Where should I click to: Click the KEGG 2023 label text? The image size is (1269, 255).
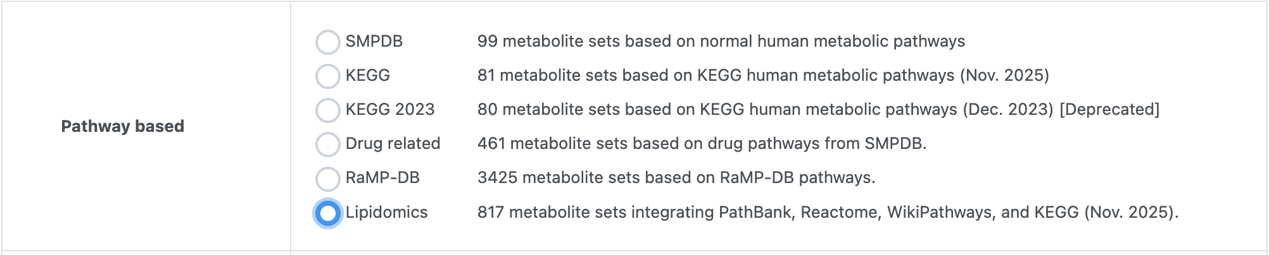(389, 110)
